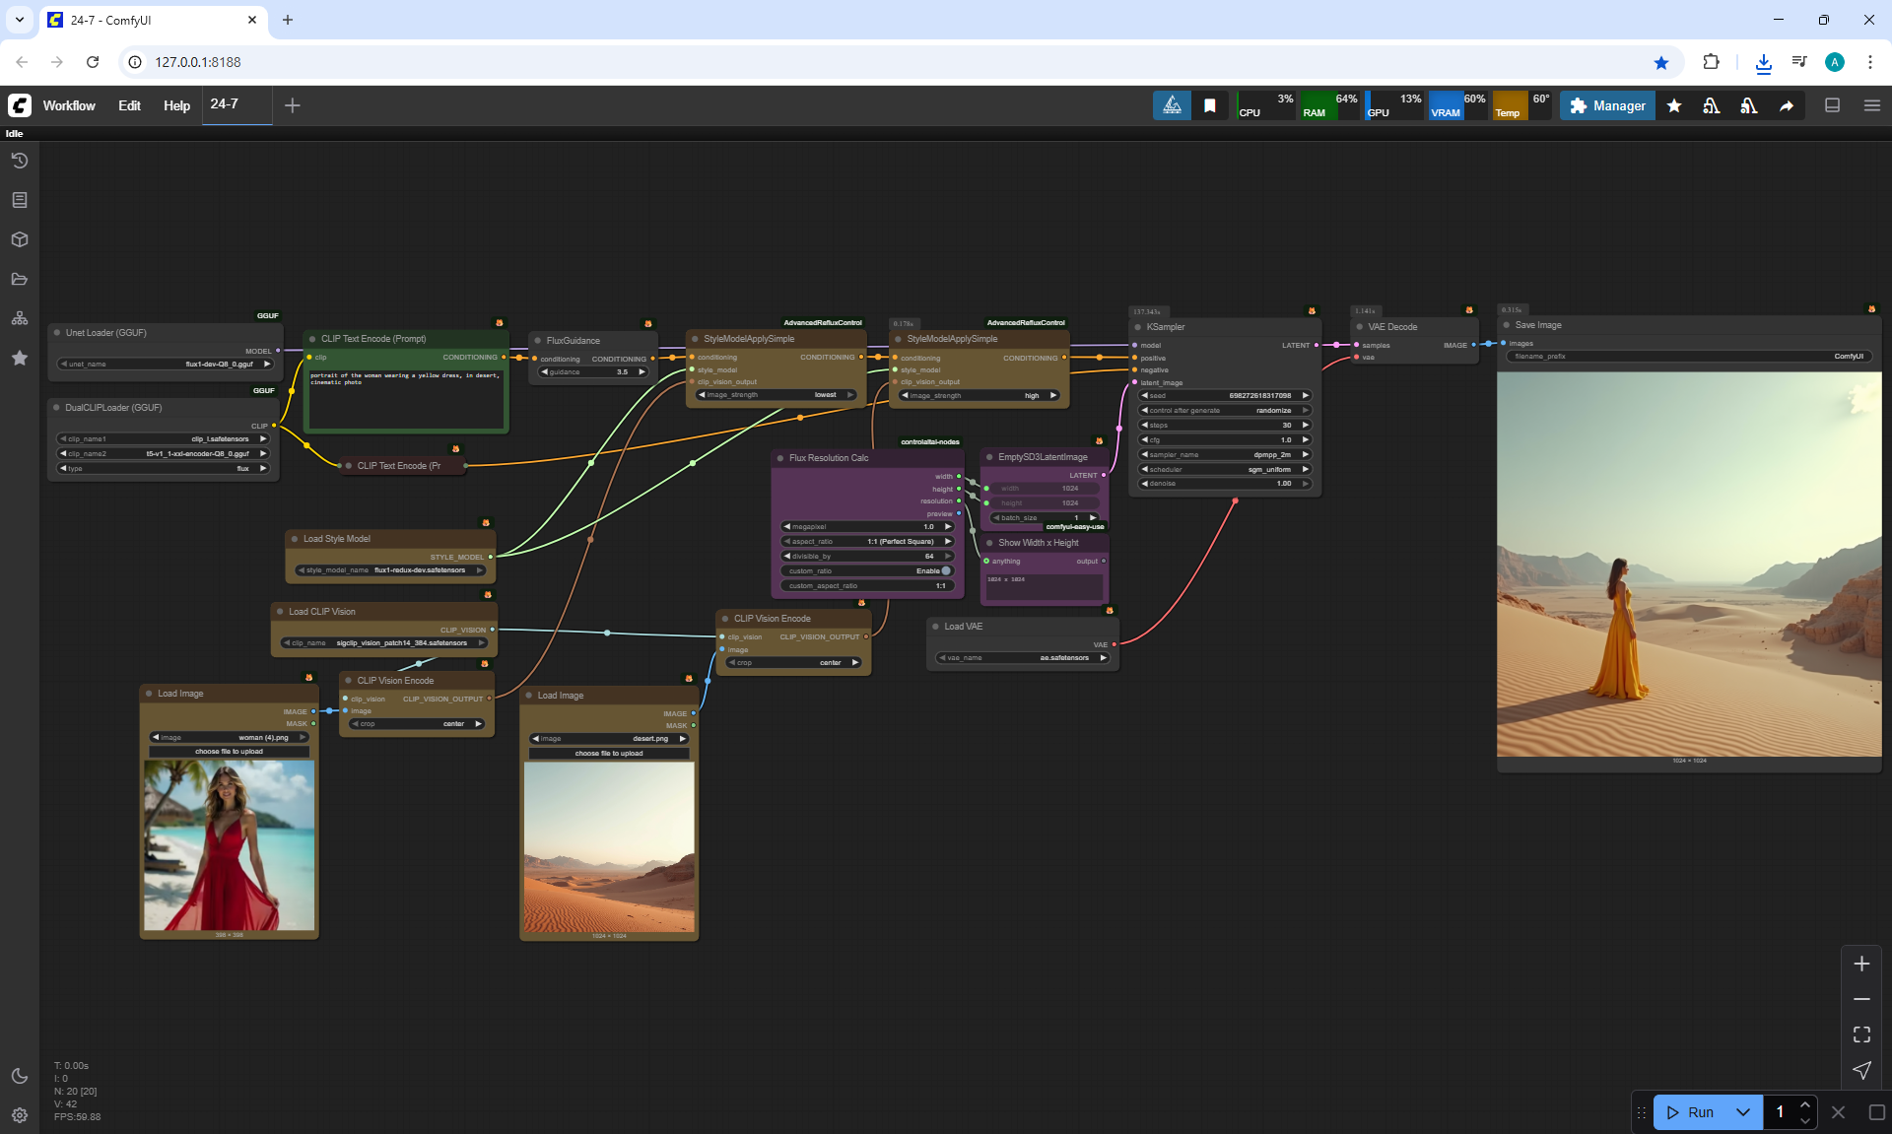Toggle collapse dot on Load VAE node
Screen dimensions: 1892x1134
[x=935, y=627]
